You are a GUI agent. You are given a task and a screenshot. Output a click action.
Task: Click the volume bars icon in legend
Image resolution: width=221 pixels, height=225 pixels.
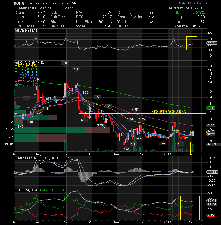[x=16, y=84]
